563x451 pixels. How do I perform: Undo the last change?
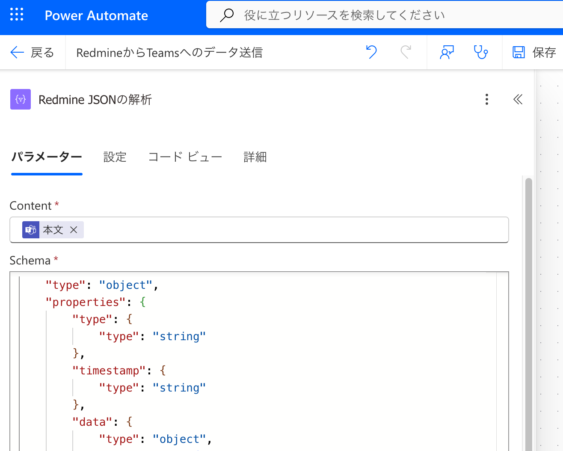pos(371,52)
